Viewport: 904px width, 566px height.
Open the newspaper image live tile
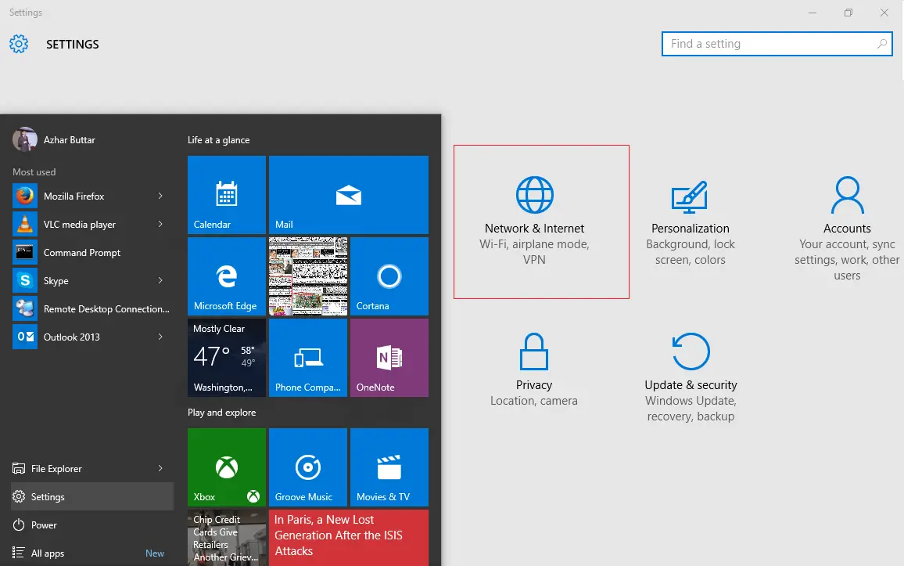point(308,276)
